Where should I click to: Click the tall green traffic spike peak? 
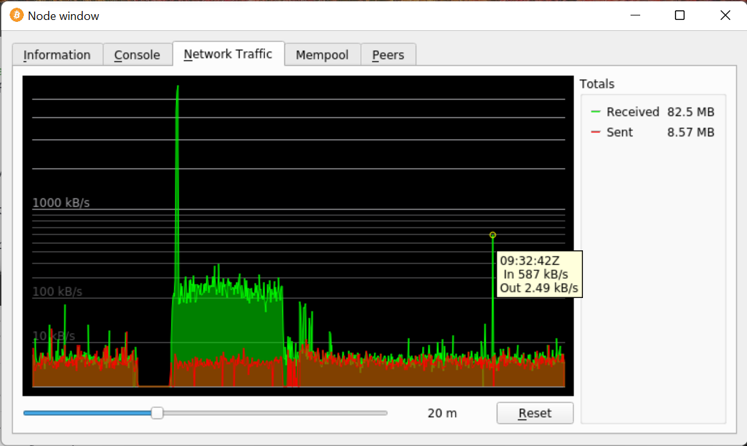[x=178, y=87]
